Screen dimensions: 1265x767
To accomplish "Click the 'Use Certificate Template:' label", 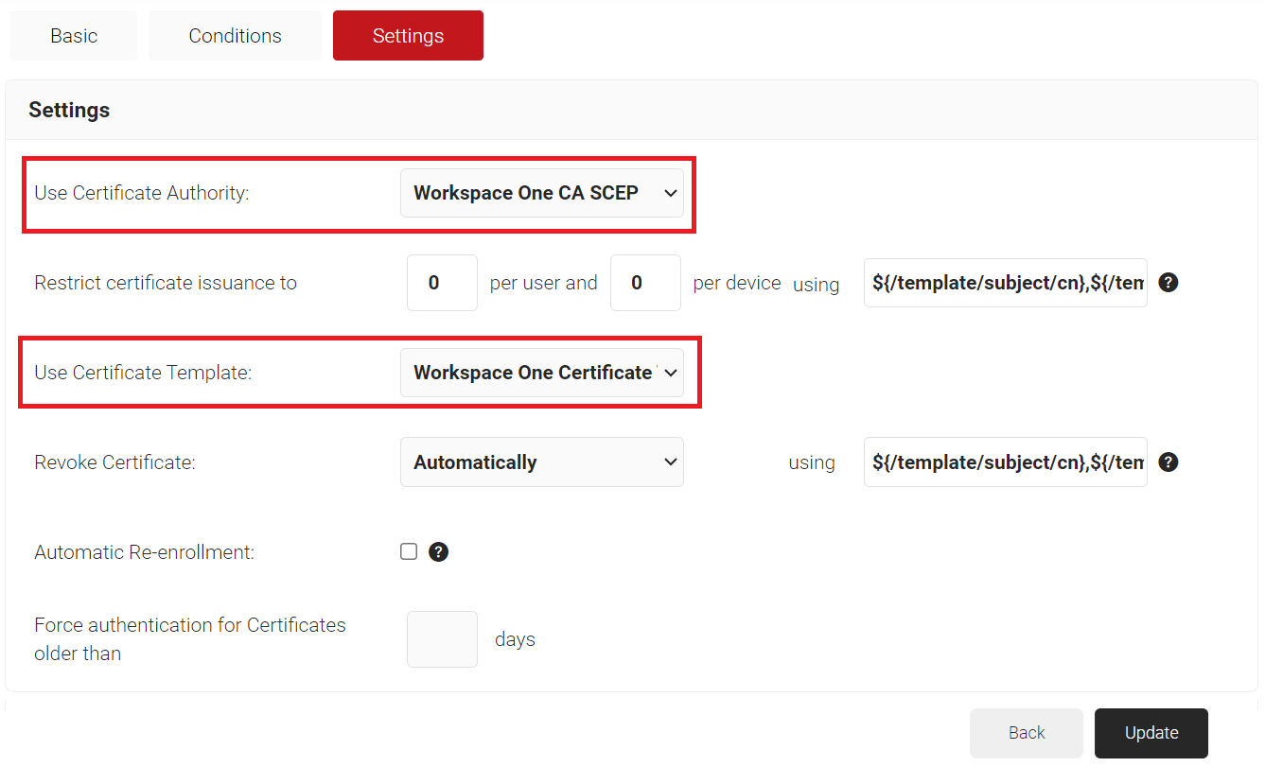I will (143, 373).
